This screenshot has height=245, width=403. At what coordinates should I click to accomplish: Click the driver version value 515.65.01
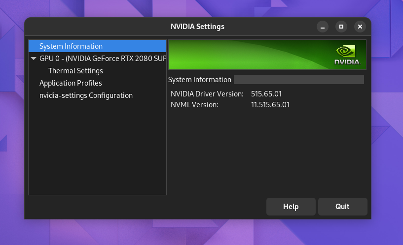266,94
